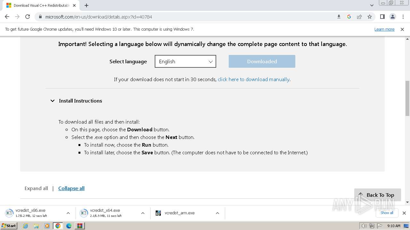Click the bookmark star icon
Viewport: 410px width, 230px height.
(x=370, y=17)
